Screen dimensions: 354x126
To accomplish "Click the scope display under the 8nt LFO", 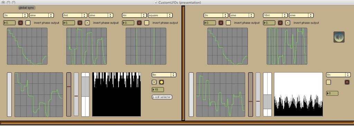I will 86,46.
